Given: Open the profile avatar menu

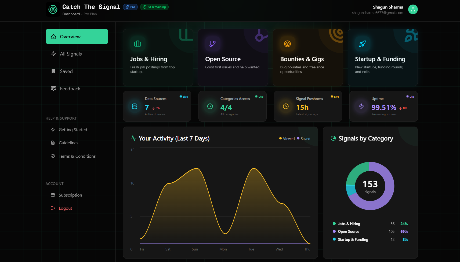Looking at the screenshot, I should (x=413, y=9).
